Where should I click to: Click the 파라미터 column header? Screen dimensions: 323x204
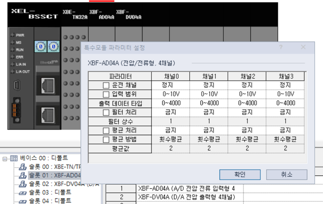[x=120, y=76]
